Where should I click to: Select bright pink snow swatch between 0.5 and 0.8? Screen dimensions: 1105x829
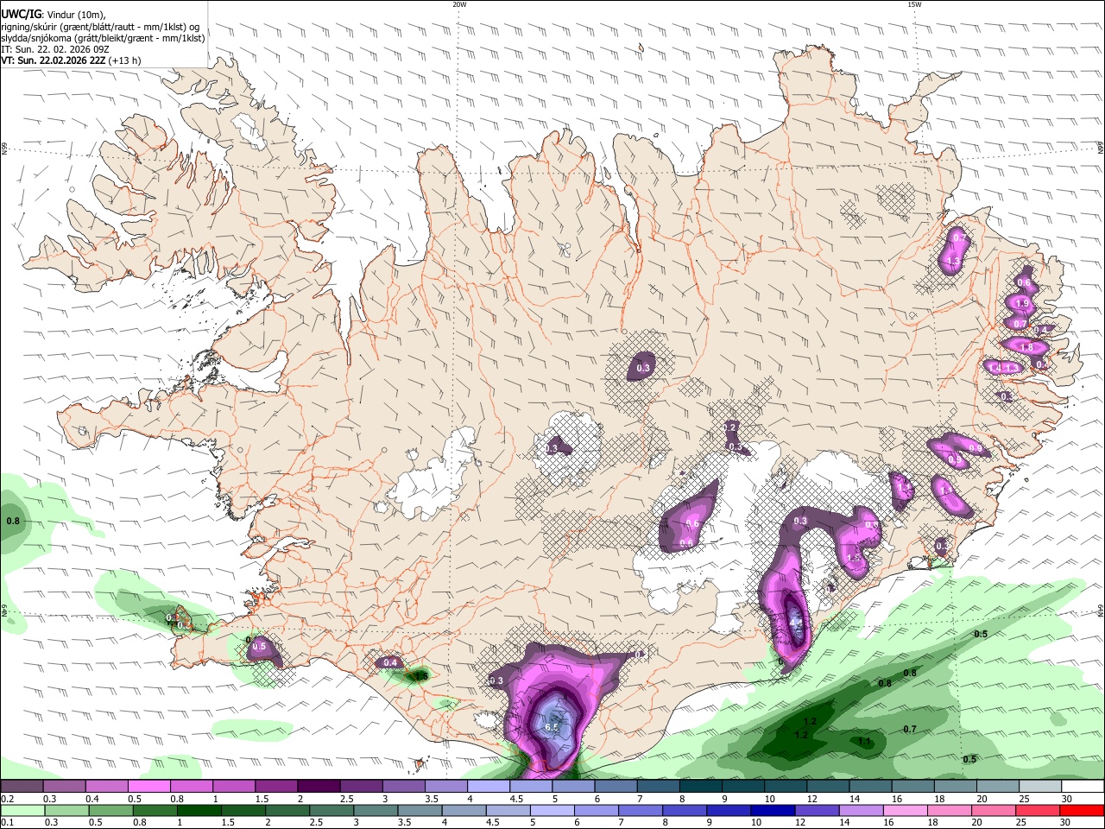coord(148,787)
